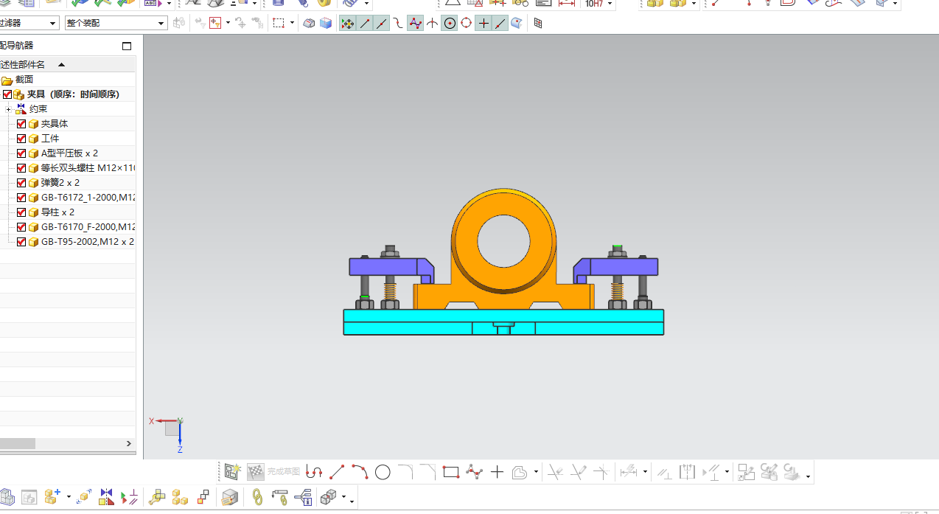Toggle the Enable Snap Point icon
The width and height of the screenshot is (939, 514).
348,24
